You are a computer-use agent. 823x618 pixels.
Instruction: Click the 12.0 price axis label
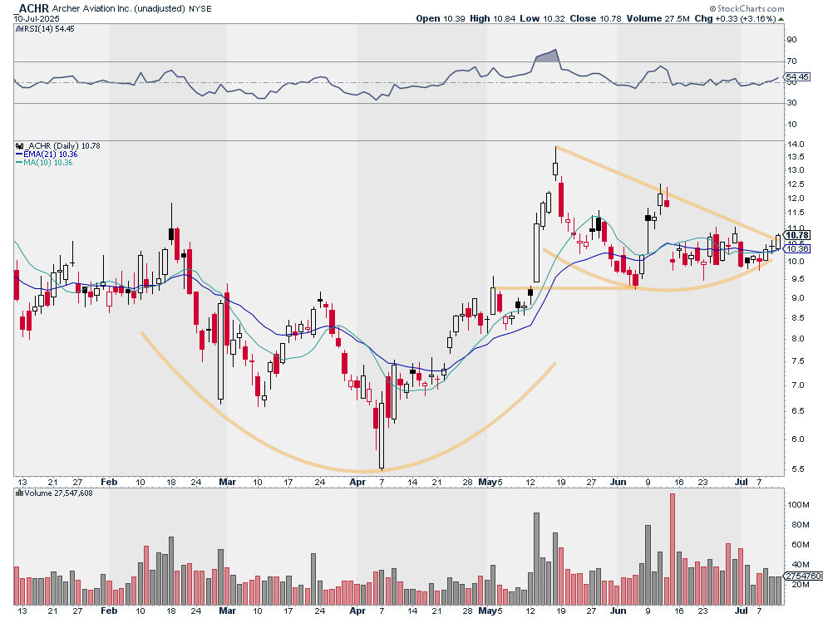[796, 199]
